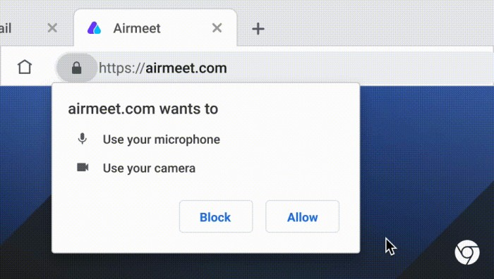Screen dimensions: 494x279
Task: Click the camera icon in the permission prompt
Action: click(83, 168)
